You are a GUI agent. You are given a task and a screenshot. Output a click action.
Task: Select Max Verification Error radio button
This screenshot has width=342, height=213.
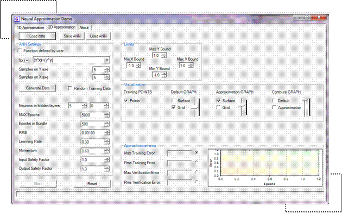(197, 172)
